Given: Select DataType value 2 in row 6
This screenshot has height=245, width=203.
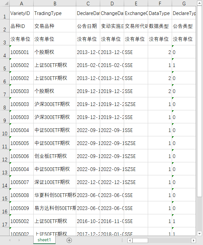Looking at the screenshot, I should click(160, 78).
